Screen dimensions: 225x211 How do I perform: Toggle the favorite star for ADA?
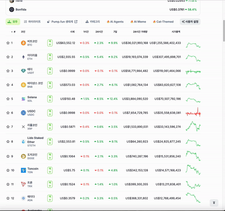8,198
